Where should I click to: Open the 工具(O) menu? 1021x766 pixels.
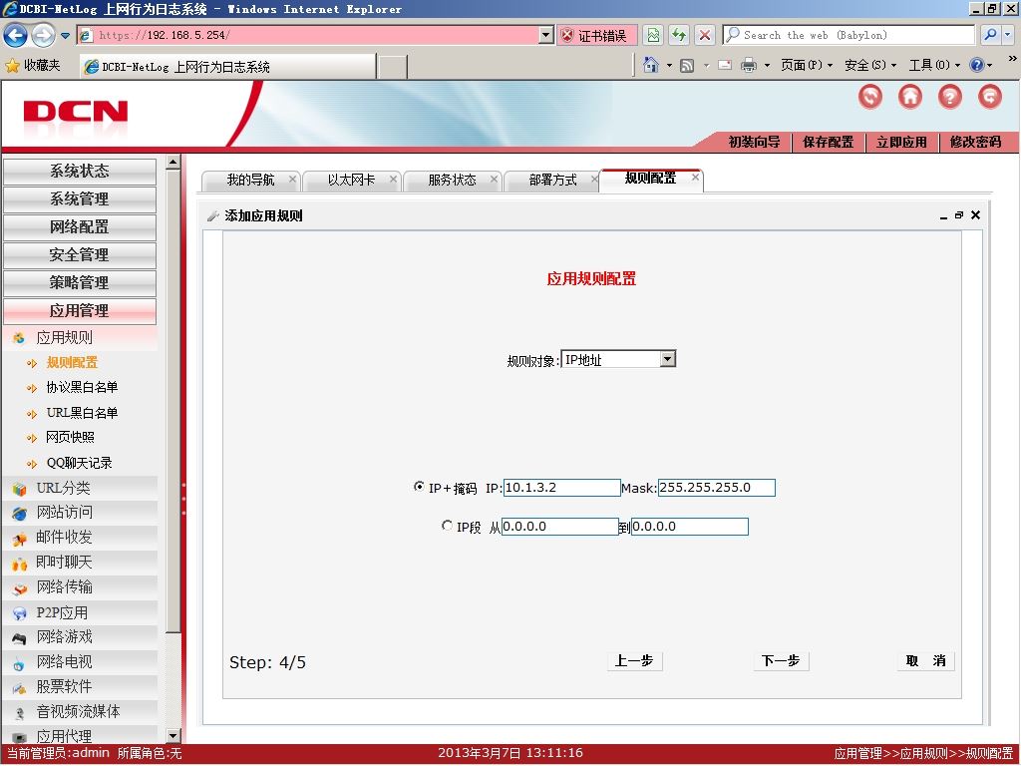coord(933,65)
